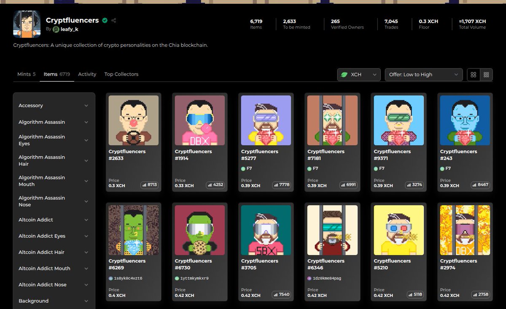This screenshot has height=309, width=506.
Task: Expand the Algorithm Assassin filter
Action: click(x=54, y=122)
